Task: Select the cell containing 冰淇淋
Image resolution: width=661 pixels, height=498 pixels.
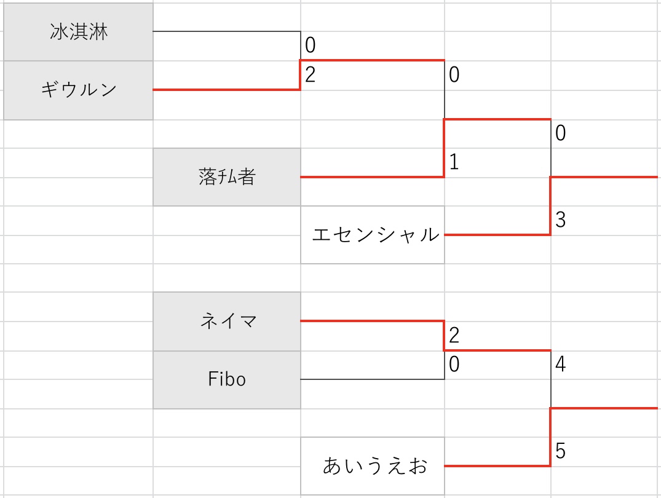Action: click(x=79, y=32)
